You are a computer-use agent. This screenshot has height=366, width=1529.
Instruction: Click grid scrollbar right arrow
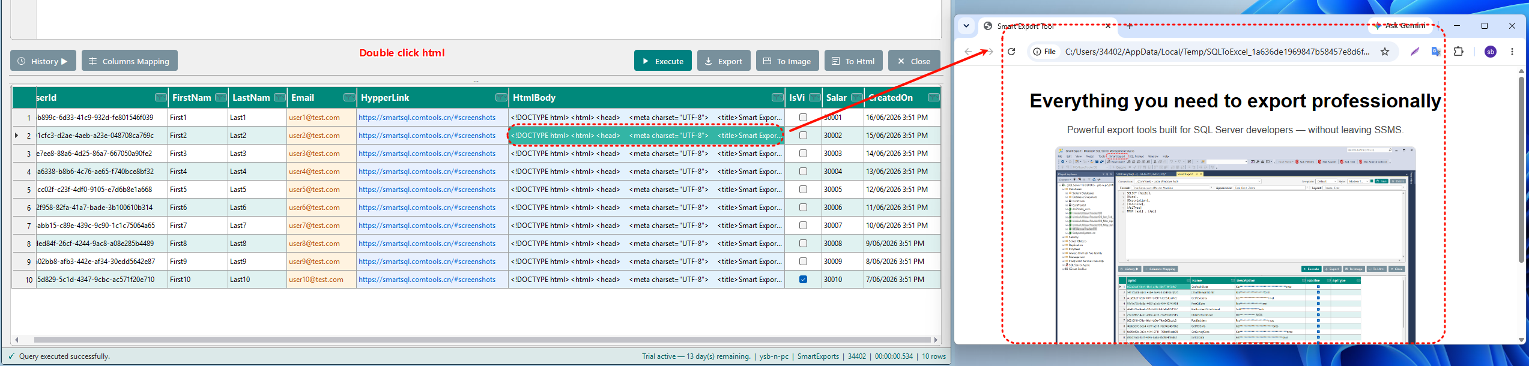tap(936, 340)
